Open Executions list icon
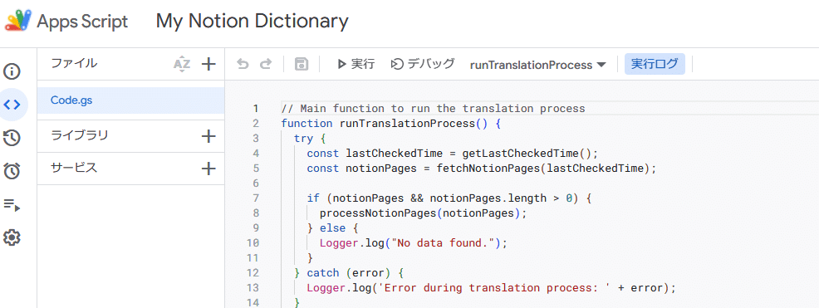819x308 pixels. tap(12, 204)
